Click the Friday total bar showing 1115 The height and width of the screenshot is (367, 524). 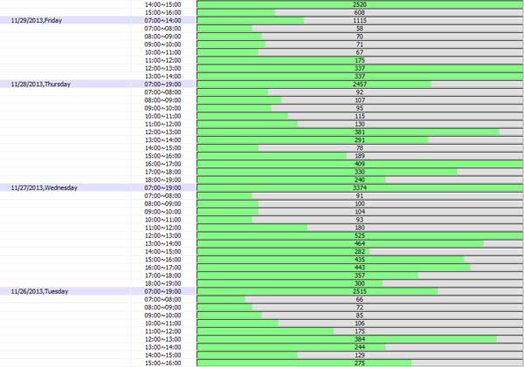359,20
